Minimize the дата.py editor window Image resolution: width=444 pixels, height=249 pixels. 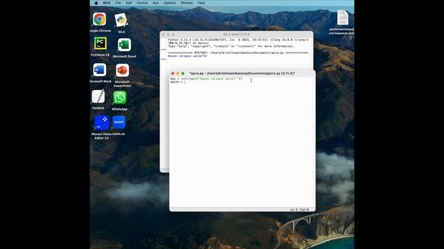click(x=178, y=73)
